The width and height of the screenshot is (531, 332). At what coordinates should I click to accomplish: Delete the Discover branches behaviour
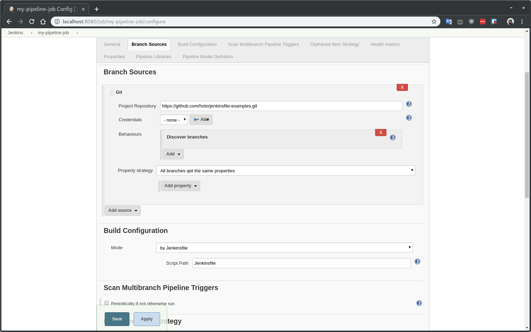[x=380, y=133]
